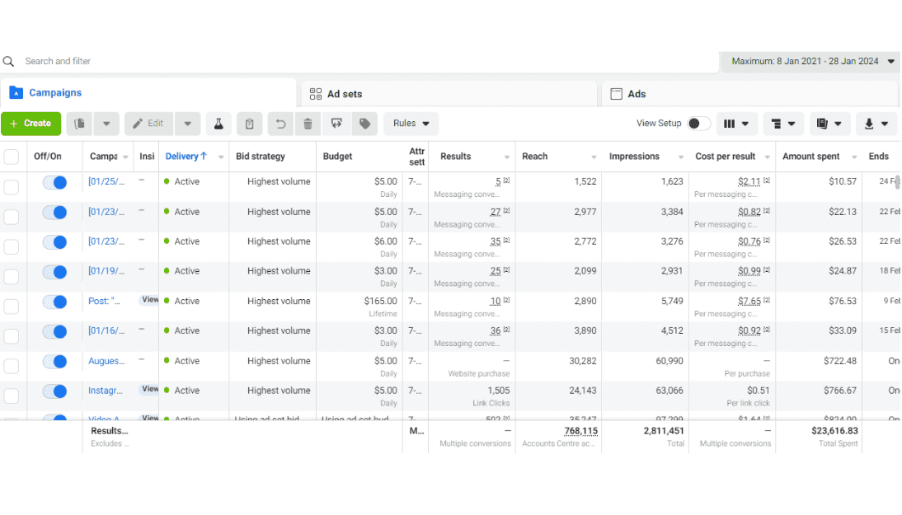902x515 pixels.
Task: Click the A/B test flask icon
Action: [x=218, y=124]
